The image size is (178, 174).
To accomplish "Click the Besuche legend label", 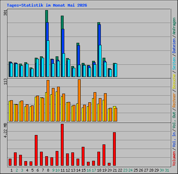I will point(174,81).
